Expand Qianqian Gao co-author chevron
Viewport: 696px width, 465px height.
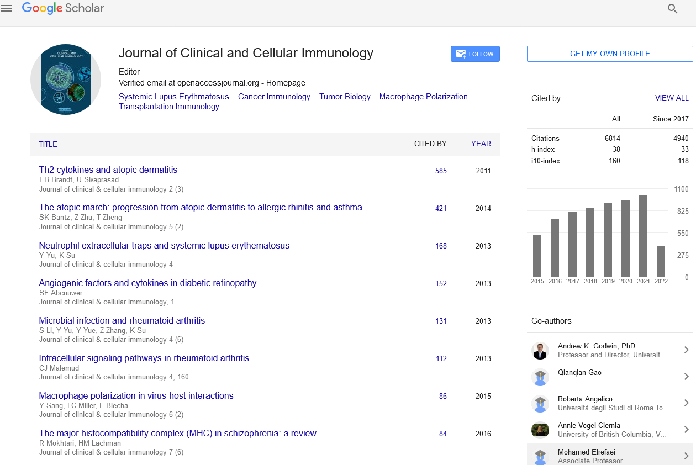[x=686, y=377]
